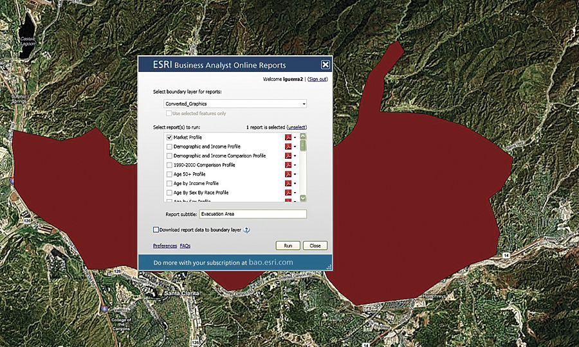Click the unselect link

[297, 127]
